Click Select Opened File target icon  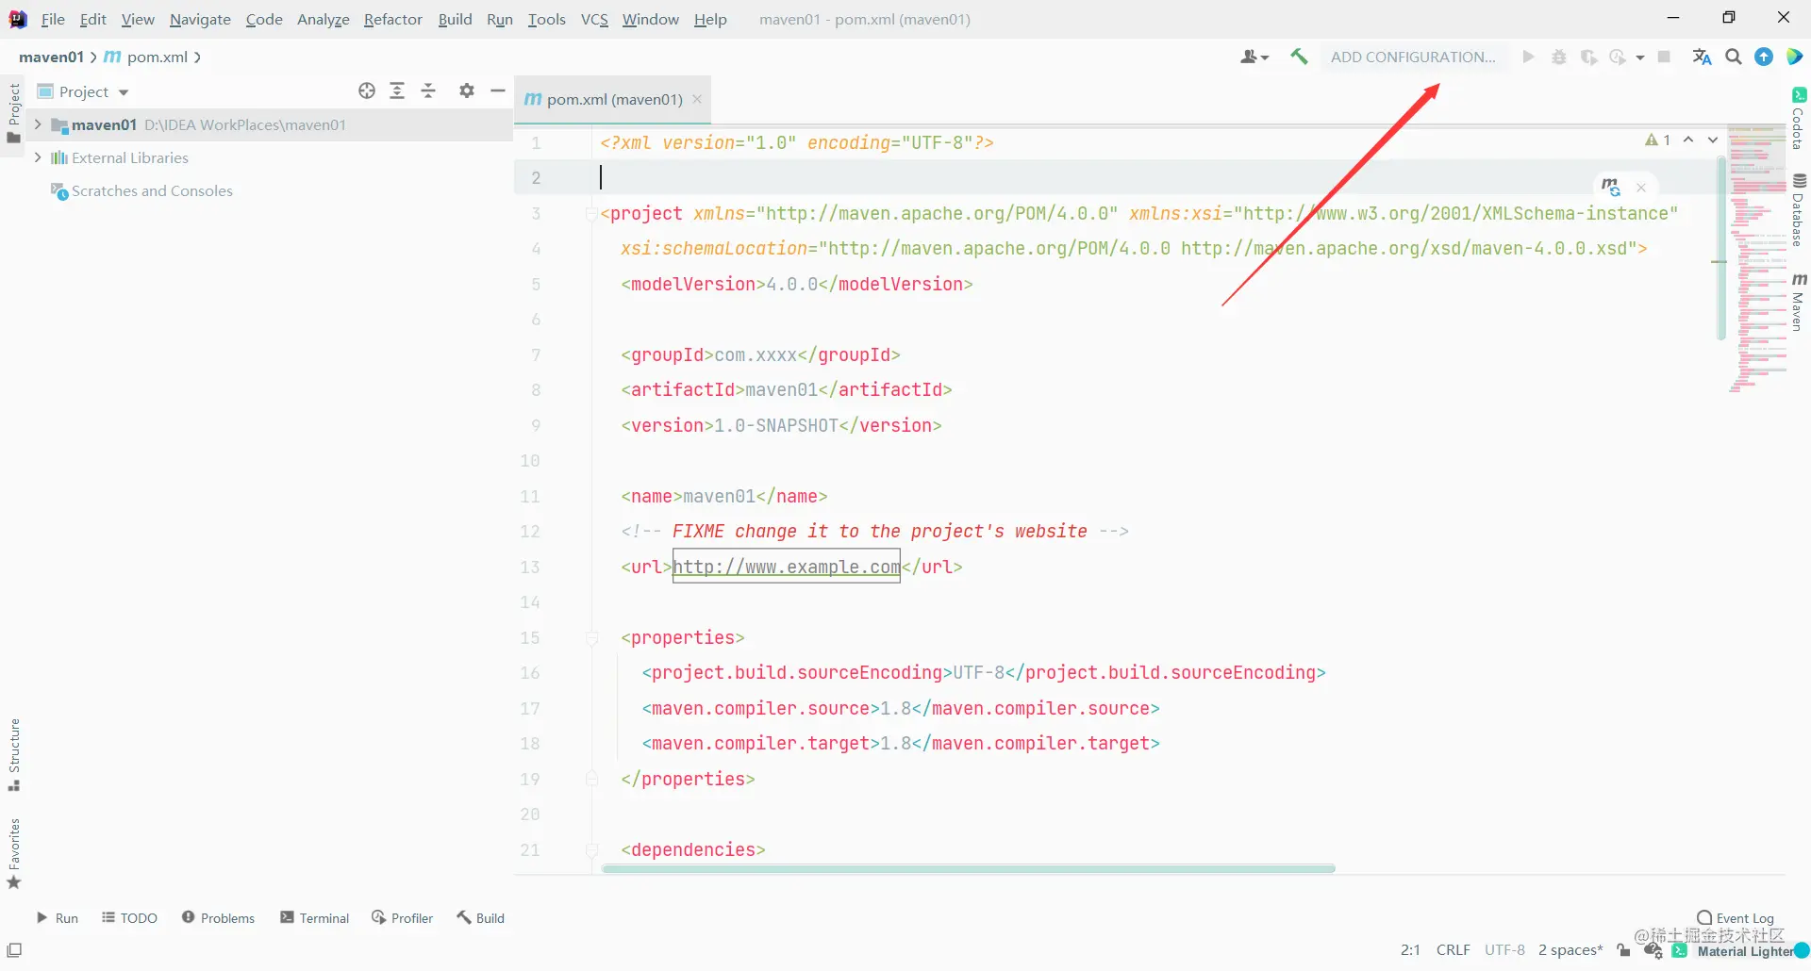click(367, 91)
